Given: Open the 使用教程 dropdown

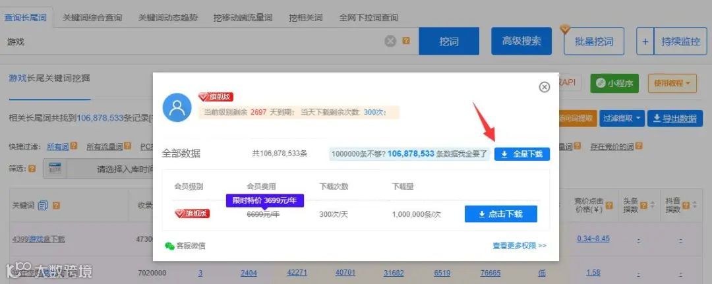Looking at the screenshot, I should tap(672, 84).
